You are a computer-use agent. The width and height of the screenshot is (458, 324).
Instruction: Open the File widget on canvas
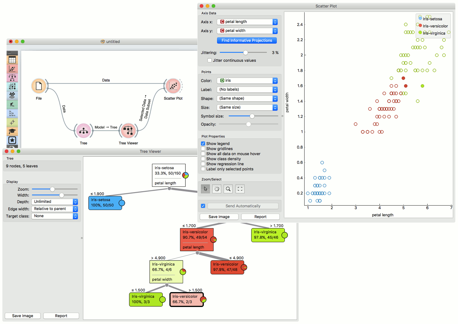point(39,86)
